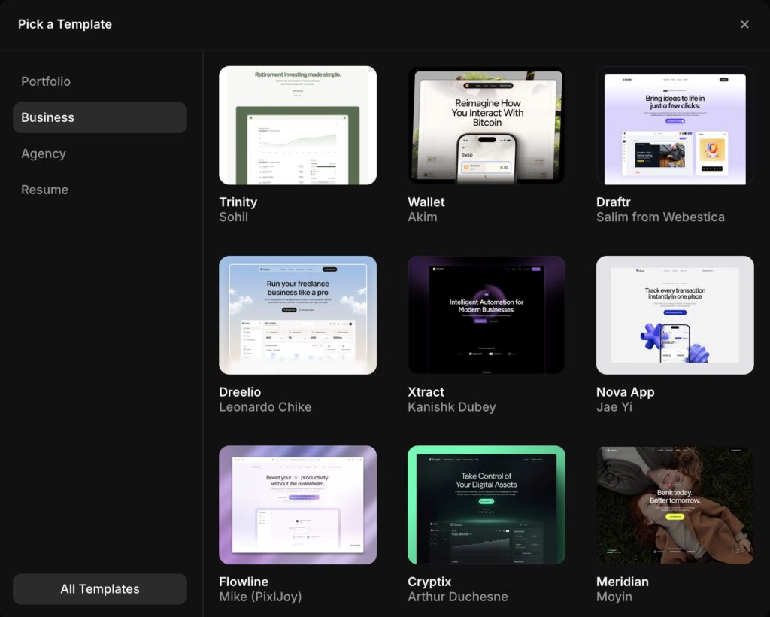This screenshot has width=770, height=617.
Task: Select the Draftr template thumbnail
Action: pyautogui.click(x=675, y=125)
